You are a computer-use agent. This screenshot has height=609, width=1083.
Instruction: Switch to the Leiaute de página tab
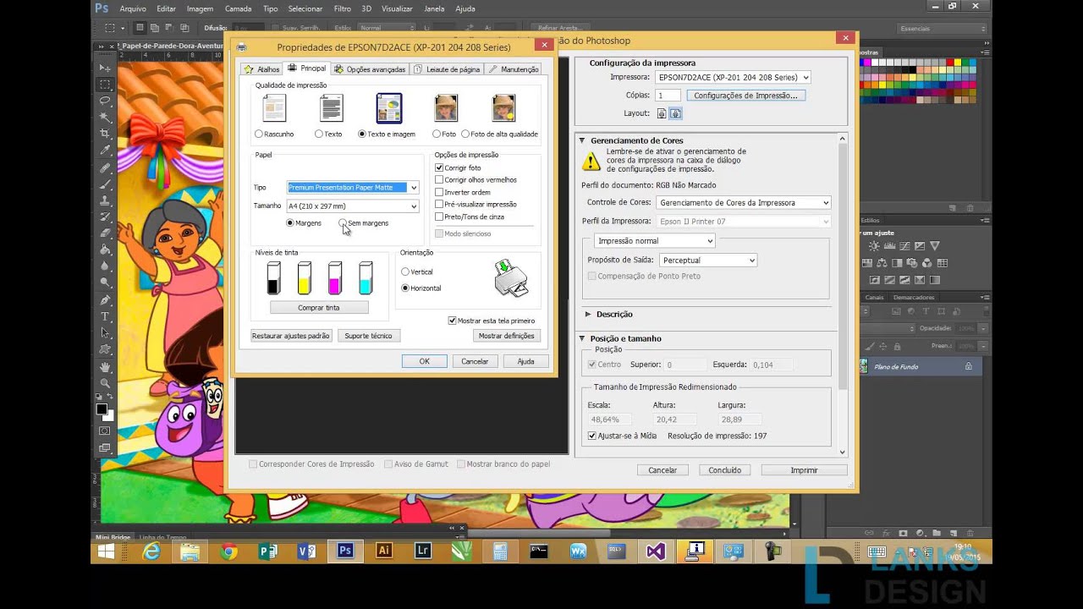tap(447, 69)
